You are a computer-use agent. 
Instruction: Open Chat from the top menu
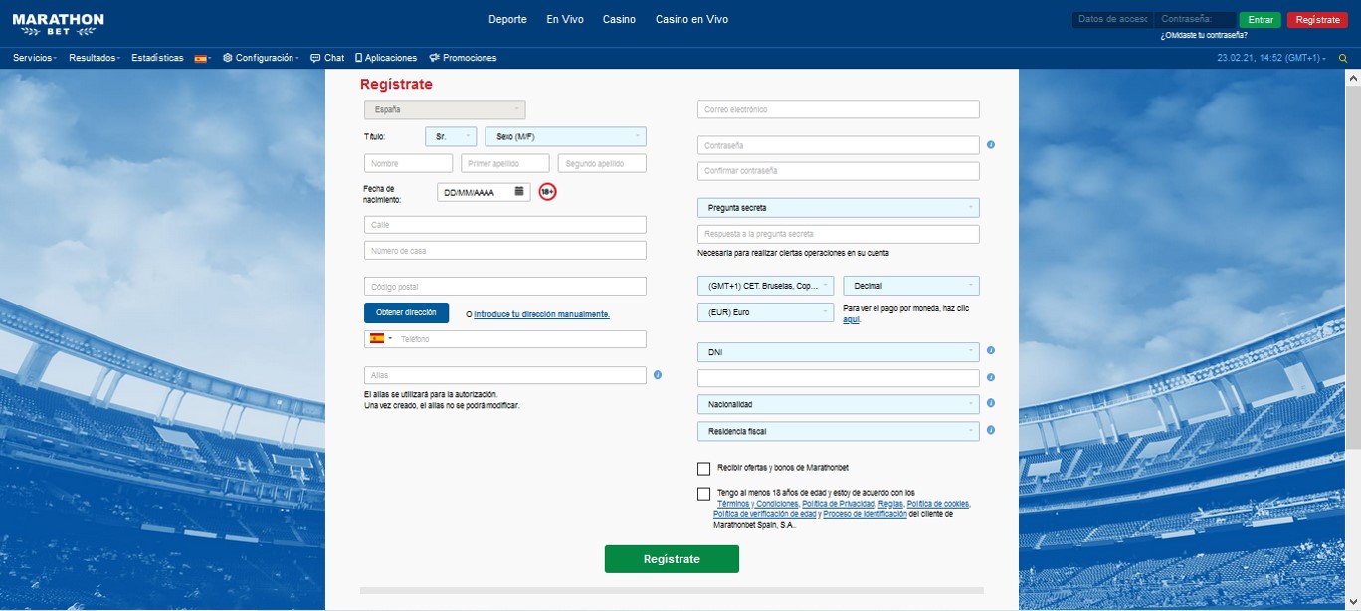click(327, 58)
